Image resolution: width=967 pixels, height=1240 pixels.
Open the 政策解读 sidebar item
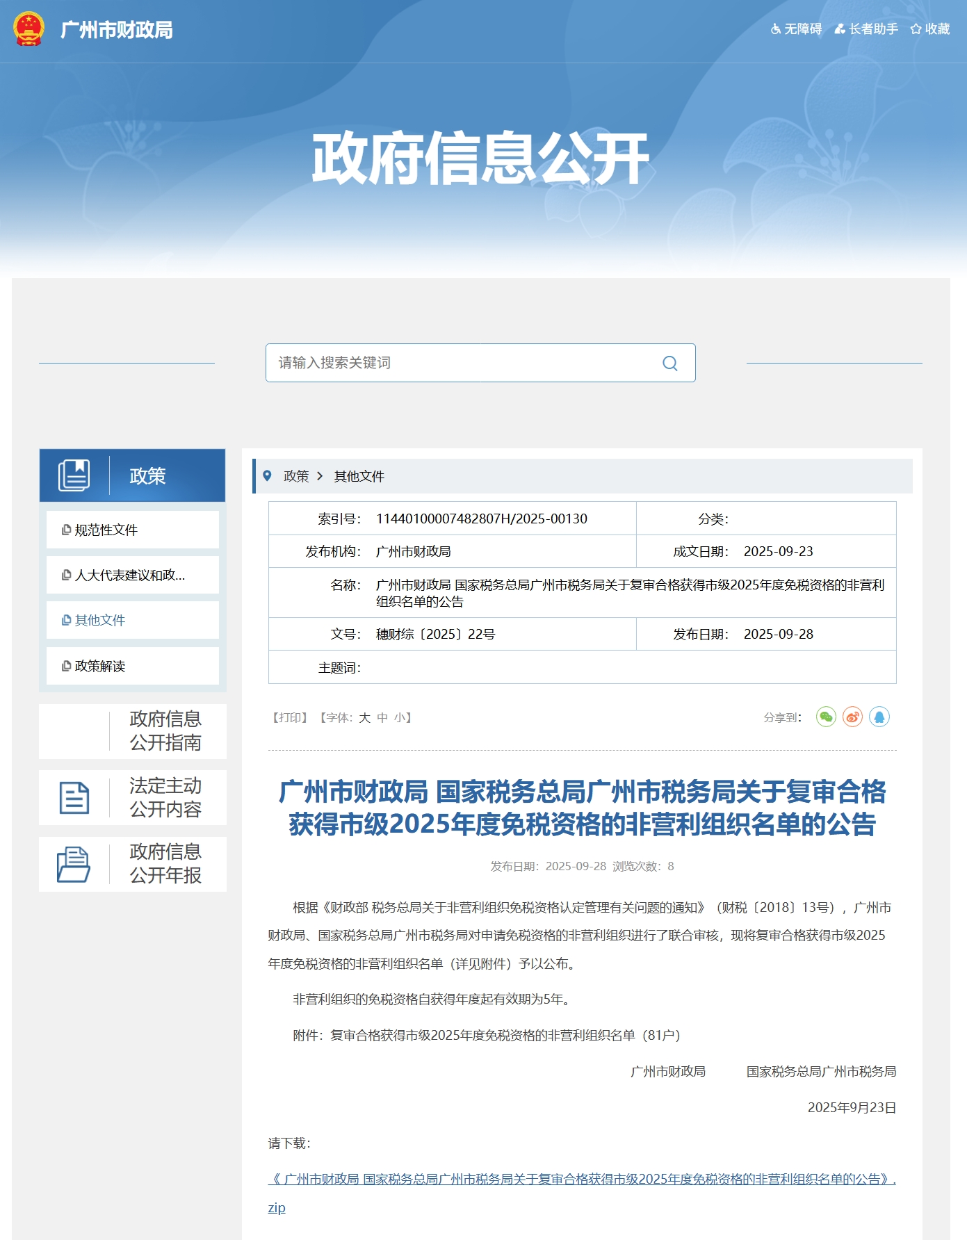point(99,667)
